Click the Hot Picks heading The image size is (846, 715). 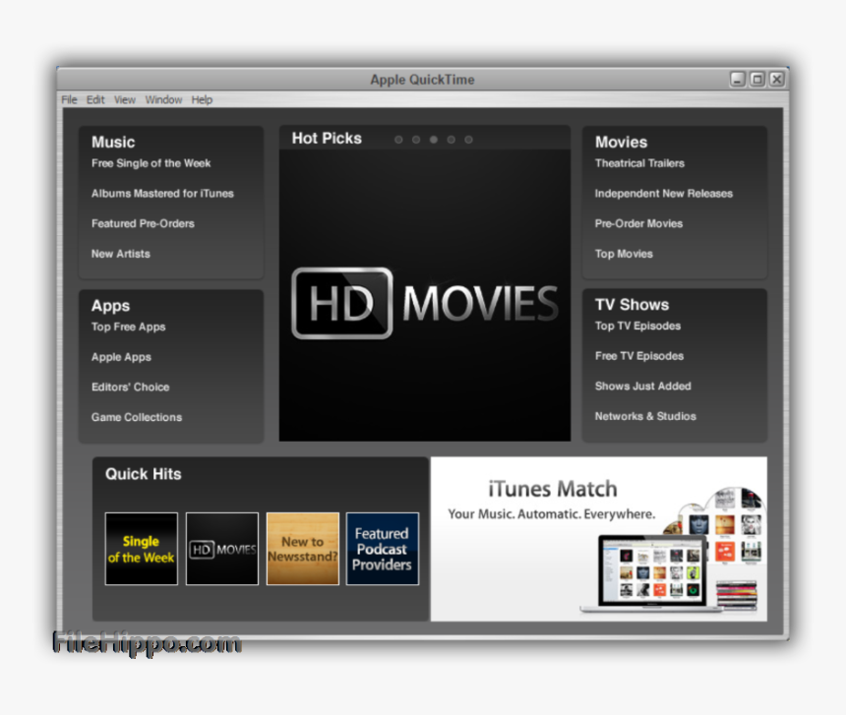click(x=327, y=139)
